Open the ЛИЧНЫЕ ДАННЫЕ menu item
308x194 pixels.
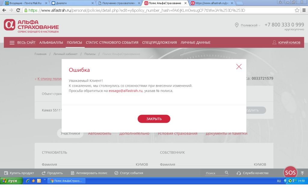pyautogui.click(x=196, y=43)
